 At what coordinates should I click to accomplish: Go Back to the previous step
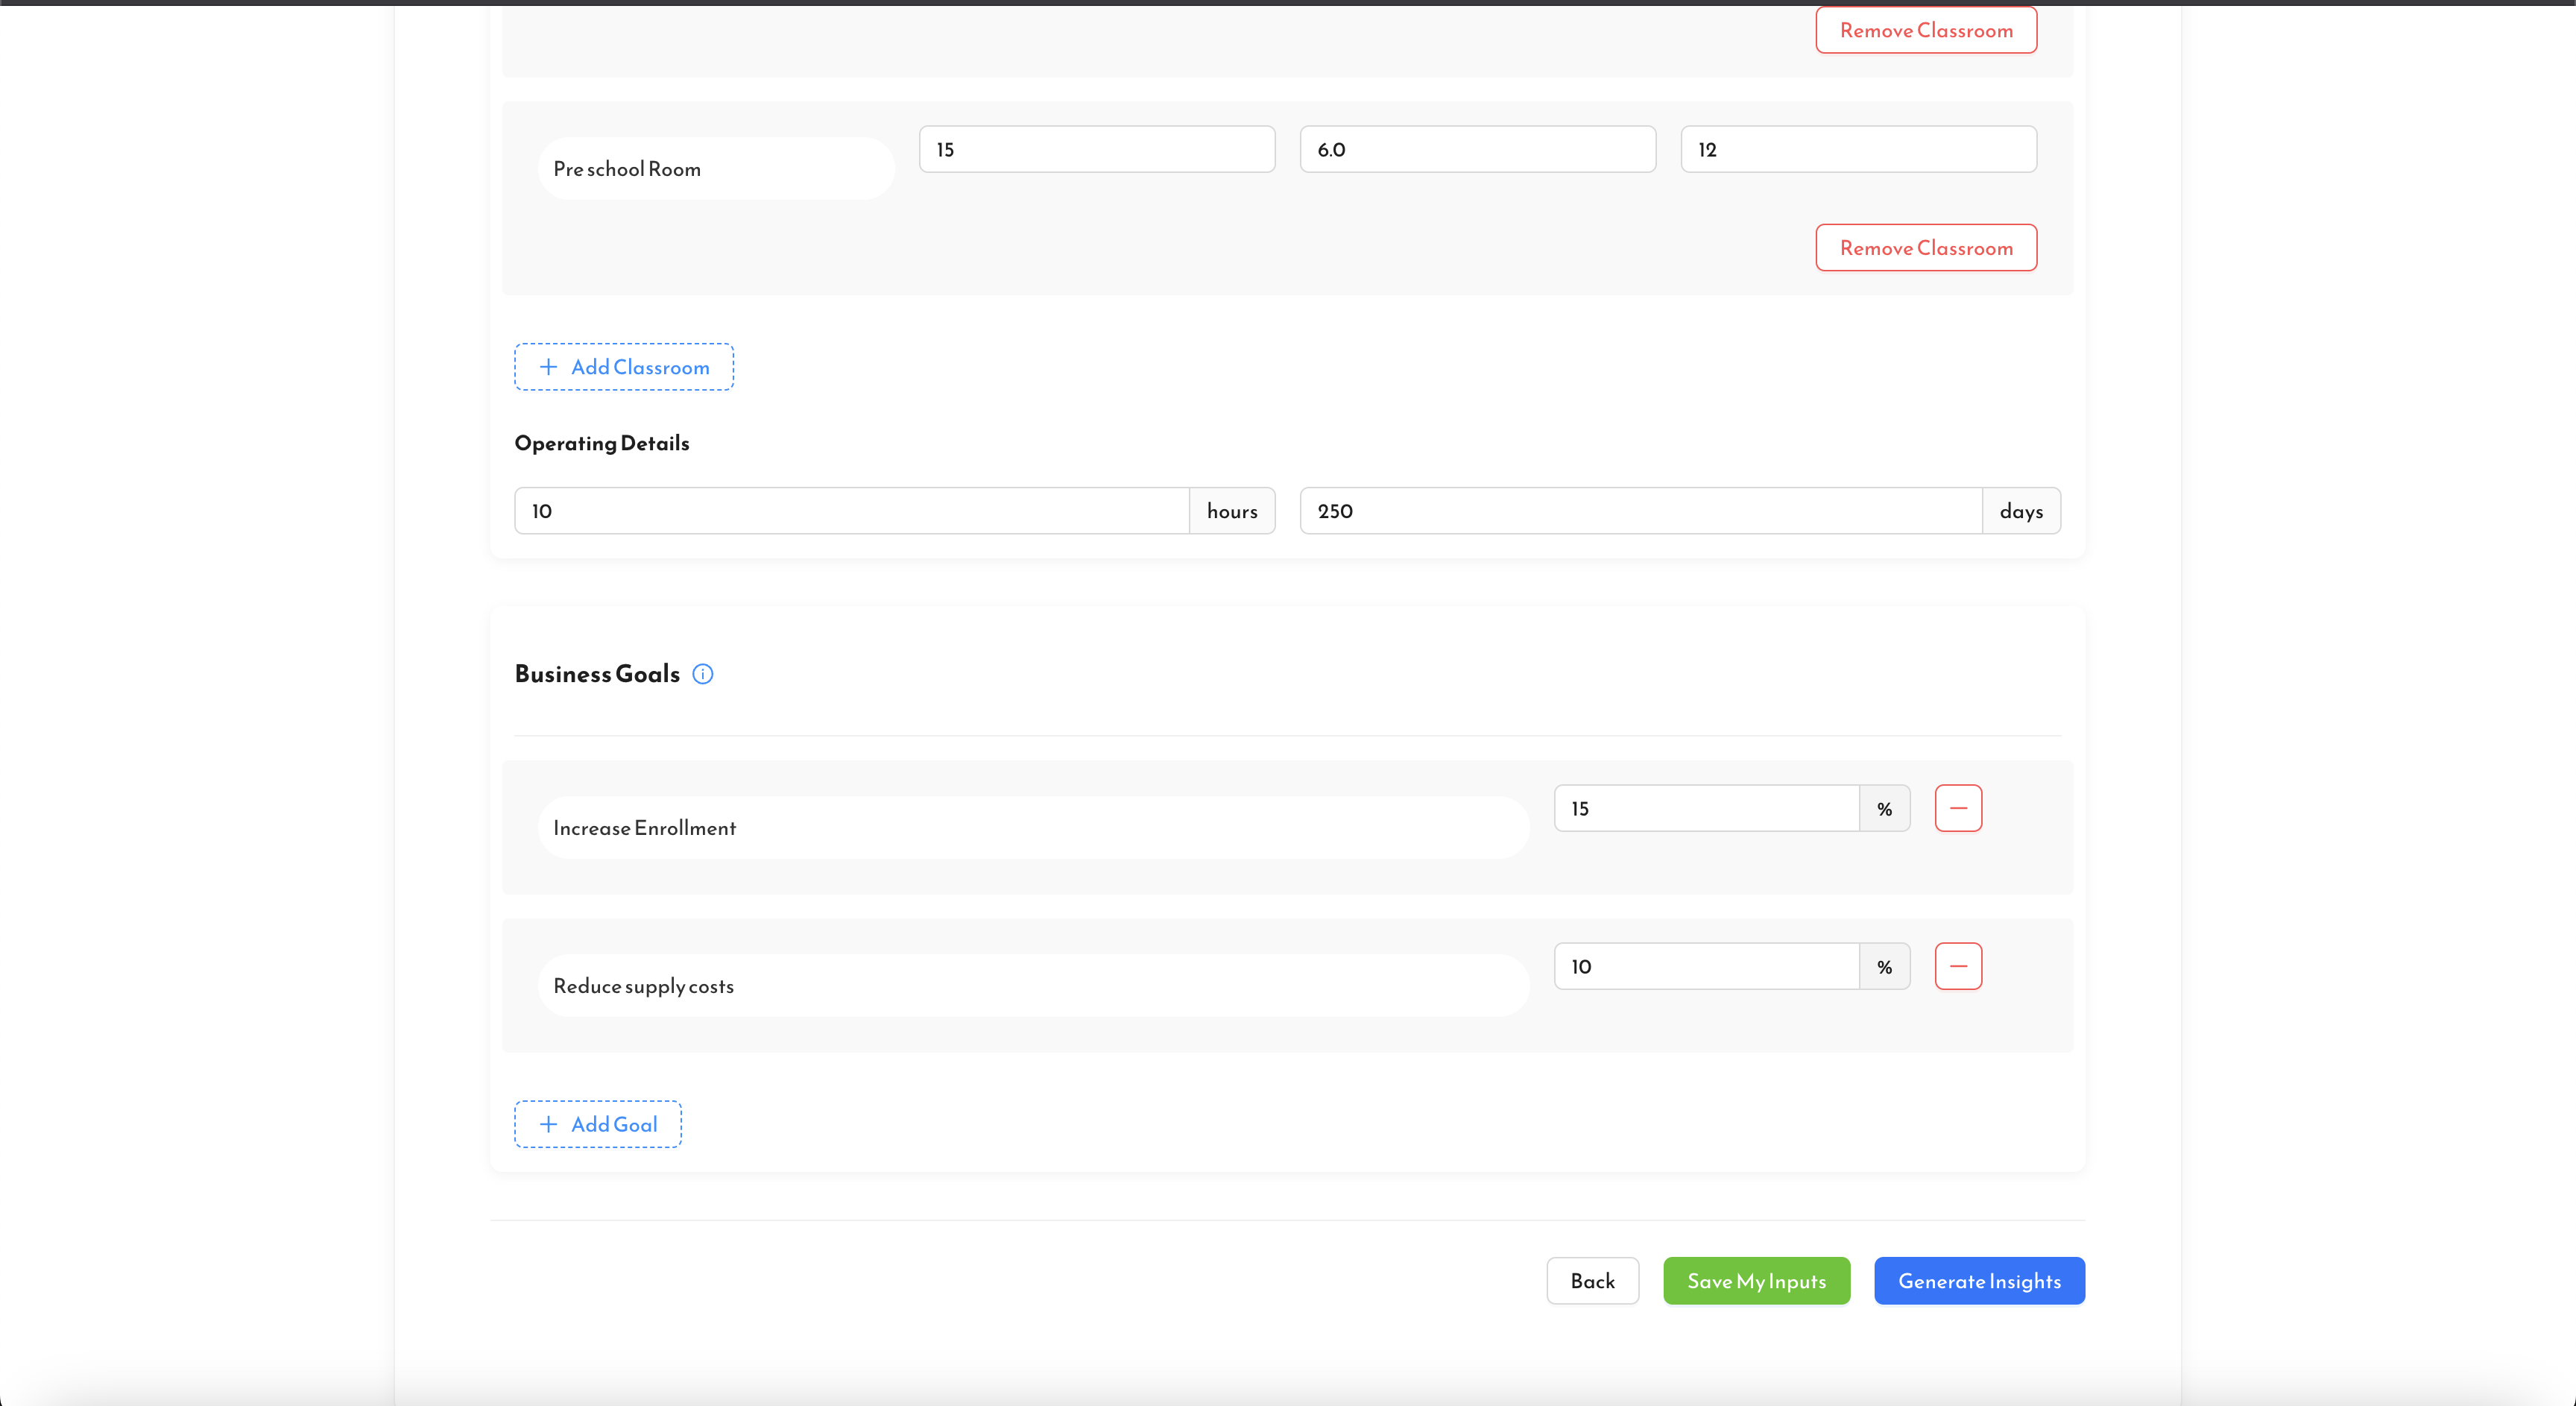coord(1592,1281)
